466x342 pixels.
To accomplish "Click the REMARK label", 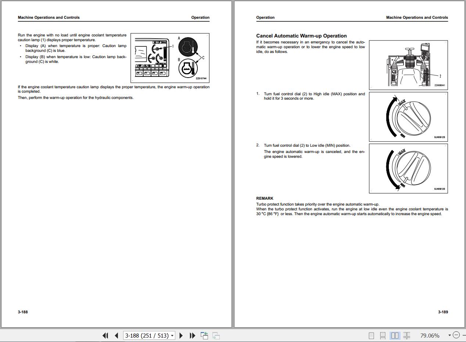I will [265, 198].
